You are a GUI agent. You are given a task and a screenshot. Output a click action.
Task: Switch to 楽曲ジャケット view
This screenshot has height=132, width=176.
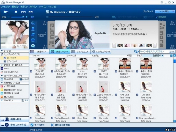pyautogui.click(x=60, y=52)
